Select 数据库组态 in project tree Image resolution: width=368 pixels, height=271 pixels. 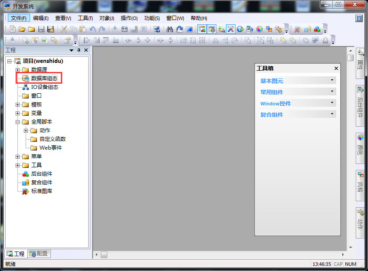pyautogui.click(x=44, y=78)
